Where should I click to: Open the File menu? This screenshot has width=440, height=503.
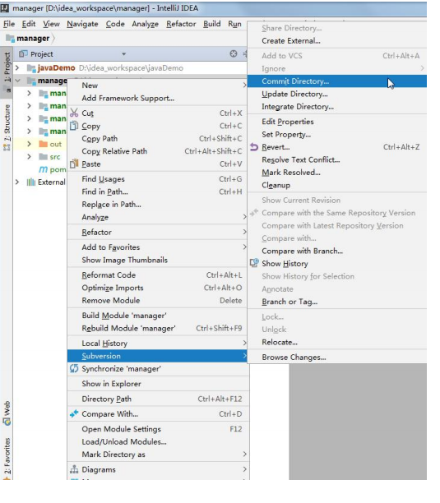coord(9,24)
